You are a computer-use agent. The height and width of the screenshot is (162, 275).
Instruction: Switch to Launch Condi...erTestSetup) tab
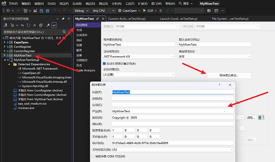[x=179, y=19]
